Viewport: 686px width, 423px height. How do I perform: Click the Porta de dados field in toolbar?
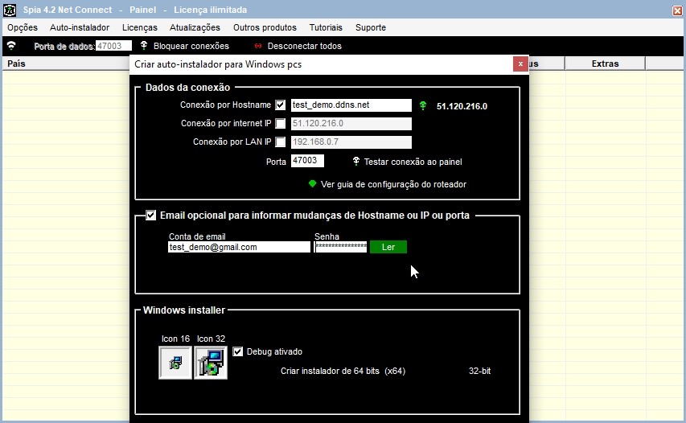click(x=113, y=46)
